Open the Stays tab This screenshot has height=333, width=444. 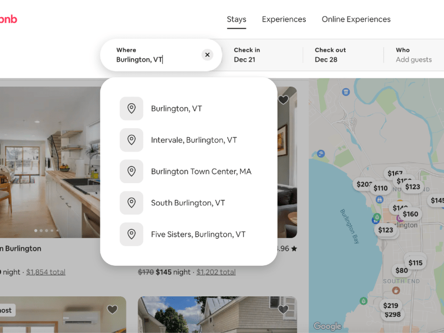click(236, 19)
